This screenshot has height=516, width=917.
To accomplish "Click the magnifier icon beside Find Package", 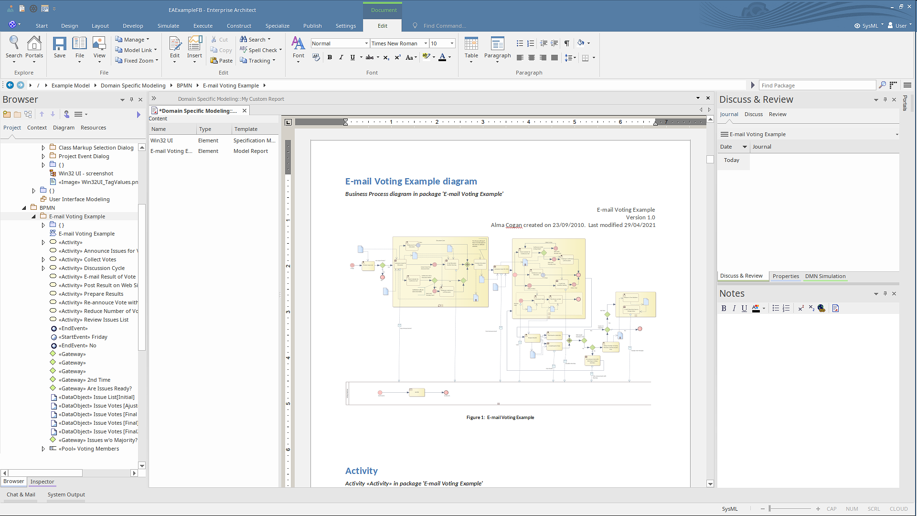I will pos(882,85).
